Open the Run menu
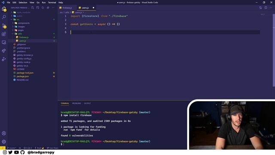The width and height of the screenshot is (275, 155). (x=44, y=3)
